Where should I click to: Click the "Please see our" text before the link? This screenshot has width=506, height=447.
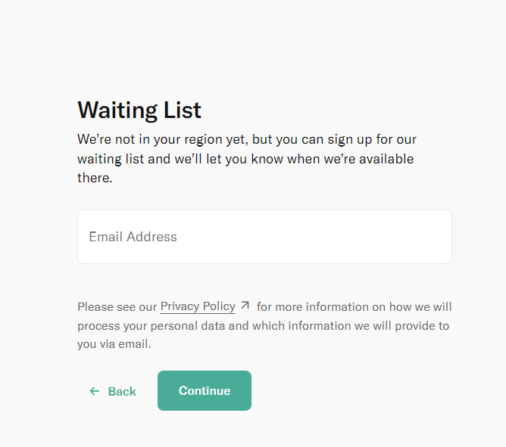[117, 307]
